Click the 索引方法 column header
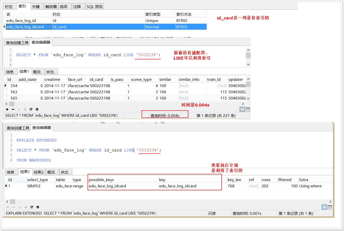Screen dimensions: 344x231 (x=191, y=14)
